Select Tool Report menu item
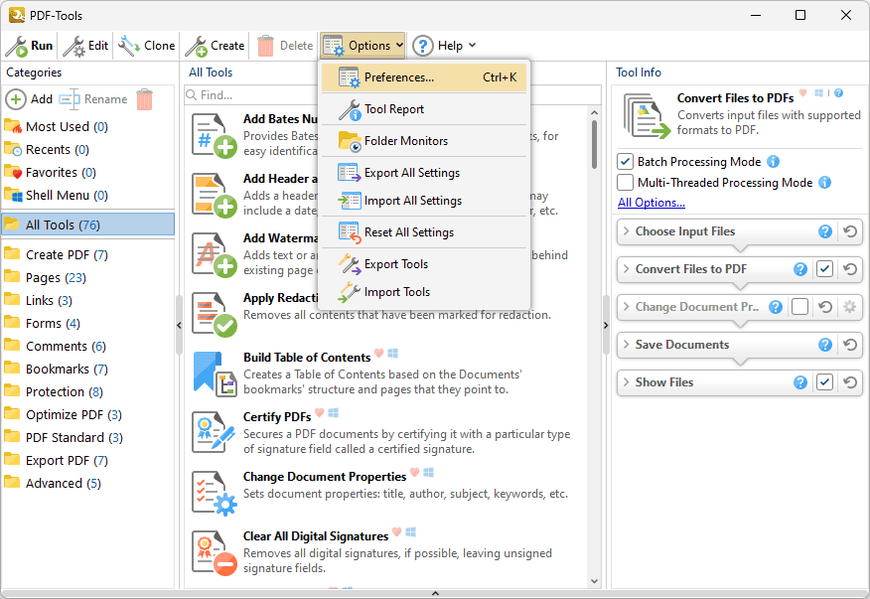Image resolution: width=870 pixels, height=599 pixels. coord(424,109)
